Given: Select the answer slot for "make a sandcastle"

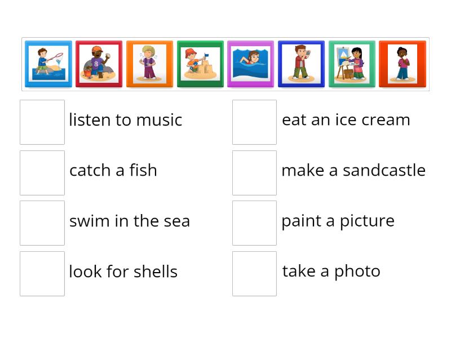Looking at the screenshot, I should [254, 173].
